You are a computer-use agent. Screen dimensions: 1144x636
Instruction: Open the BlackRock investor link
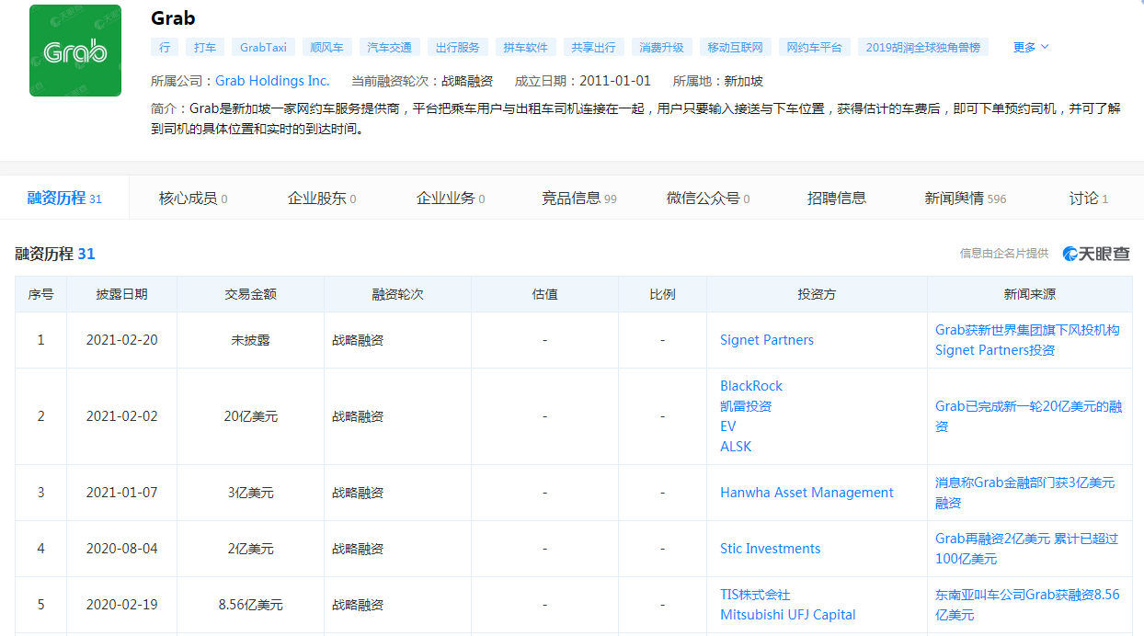[751, 386]
